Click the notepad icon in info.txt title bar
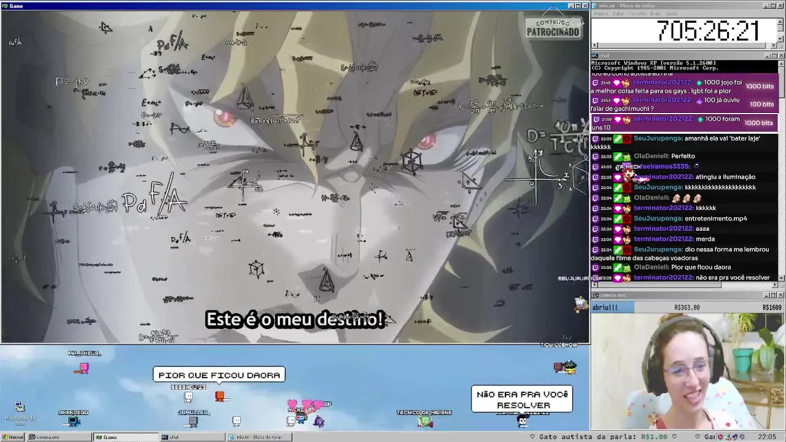 [594, 6]
